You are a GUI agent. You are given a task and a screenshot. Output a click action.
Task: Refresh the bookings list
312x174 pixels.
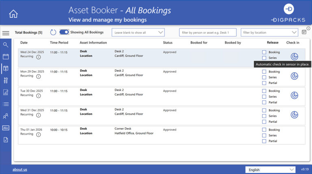pos(53,32)
